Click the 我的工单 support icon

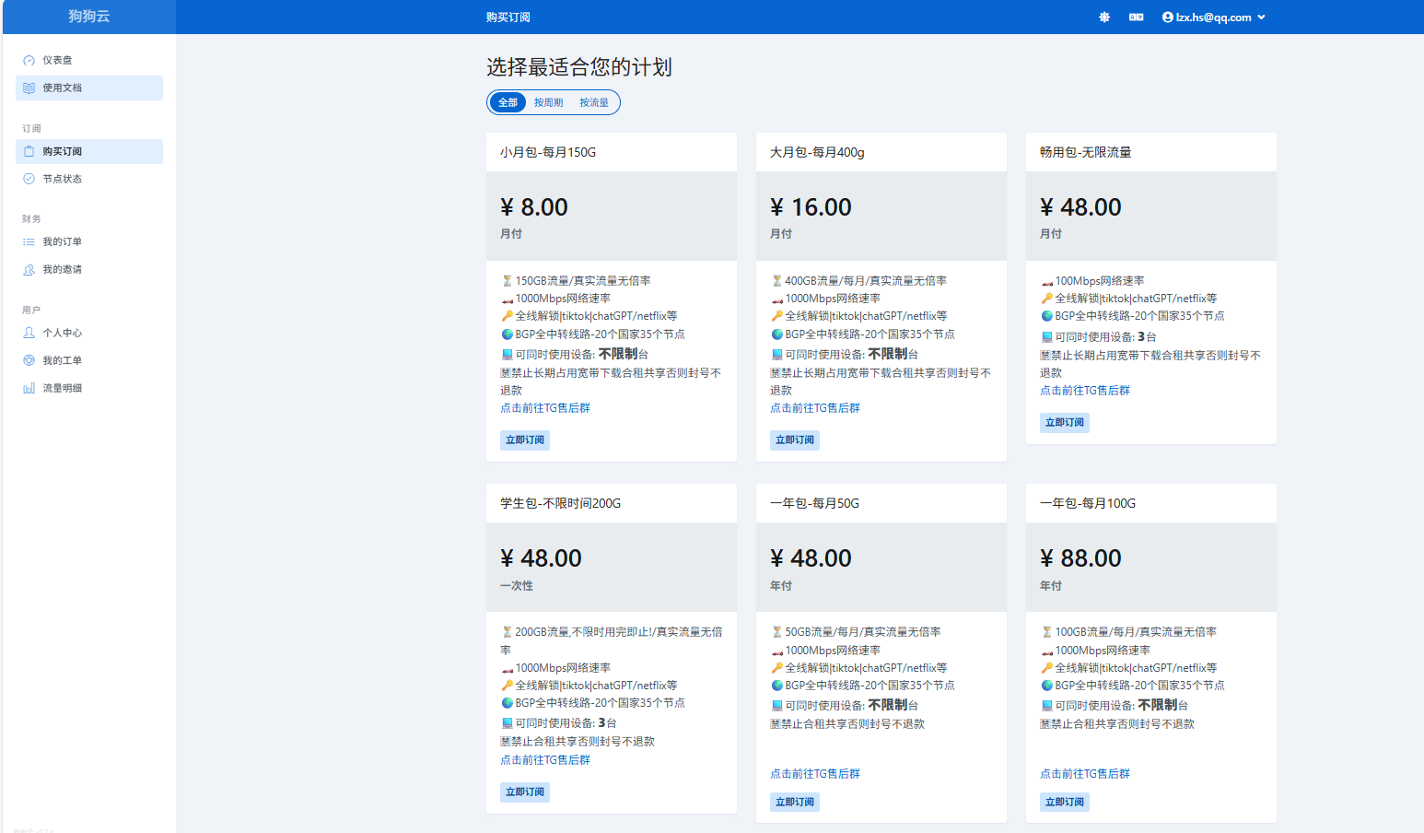coord(29,361)
